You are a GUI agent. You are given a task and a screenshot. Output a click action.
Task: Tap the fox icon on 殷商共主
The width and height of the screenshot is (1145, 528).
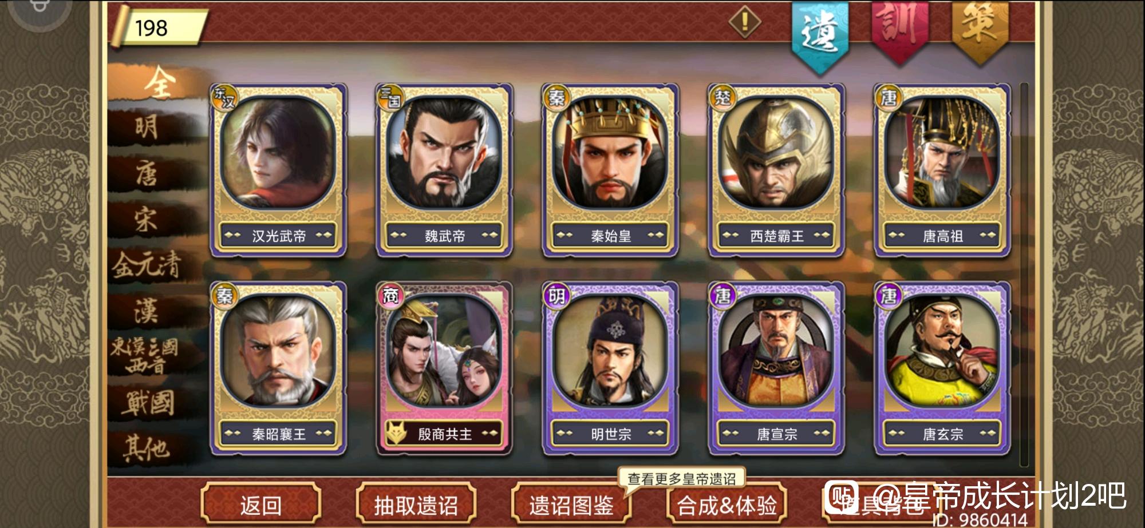coord(396,434)
